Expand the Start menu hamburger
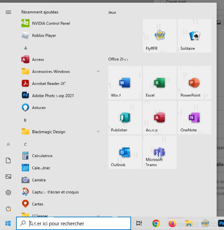 click(x=8, y=12)
